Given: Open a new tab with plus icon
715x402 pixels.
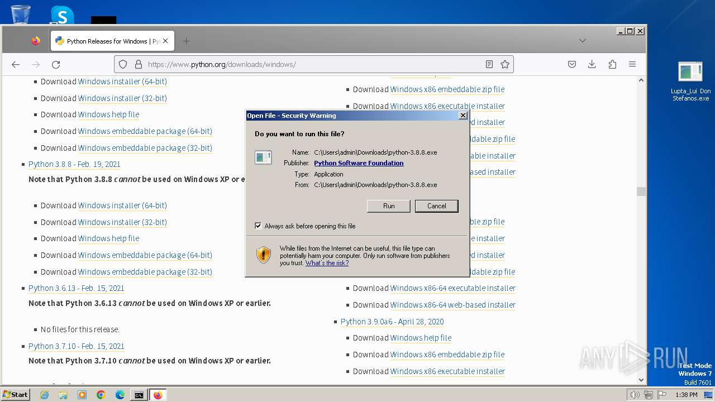Looking at the screenshot, I should coord(186,41).
